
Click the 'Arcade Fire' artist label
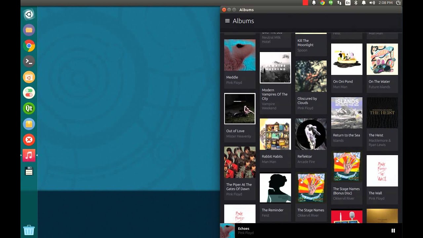pyautogui.click(x=306, y=162)
